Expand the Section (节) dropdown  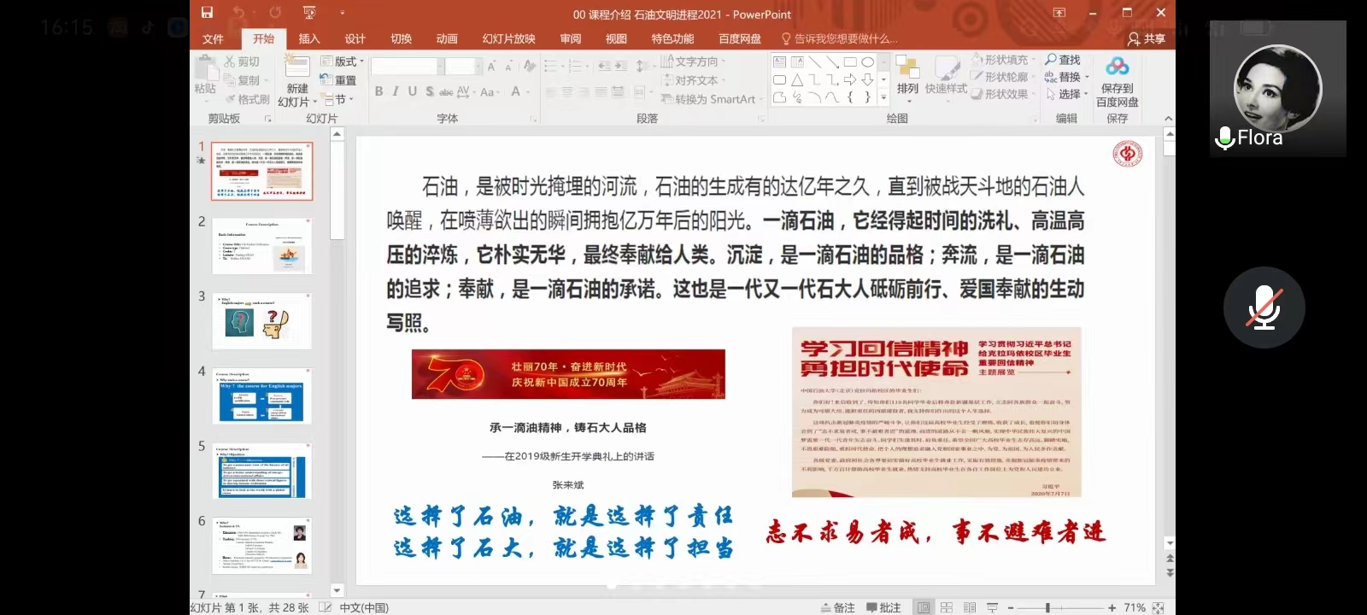338,99
